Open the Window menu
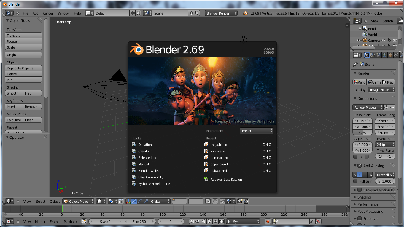The height and width of the screenshot is (227, 404). 63,13
